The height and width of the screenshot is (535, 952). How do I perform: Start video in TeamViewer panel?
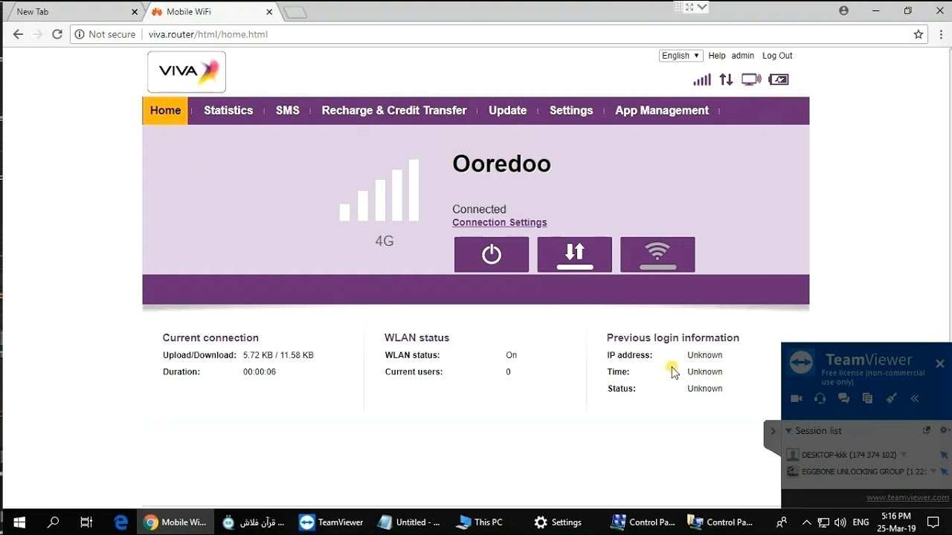point(796,398)
